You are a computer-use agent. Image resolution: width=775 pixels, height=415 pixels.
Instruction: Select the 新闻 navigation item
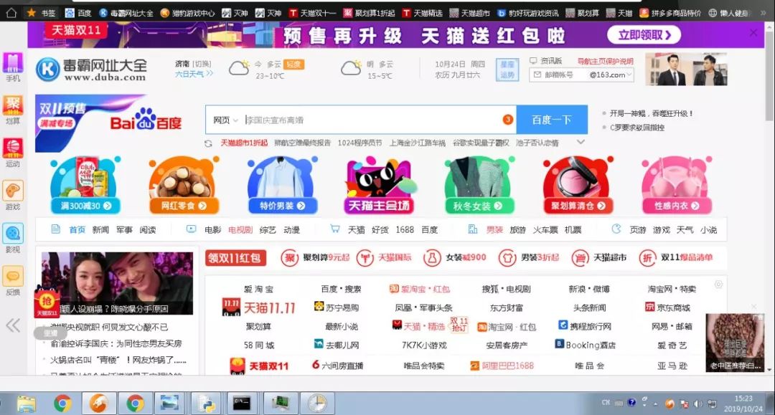point(100,230)
